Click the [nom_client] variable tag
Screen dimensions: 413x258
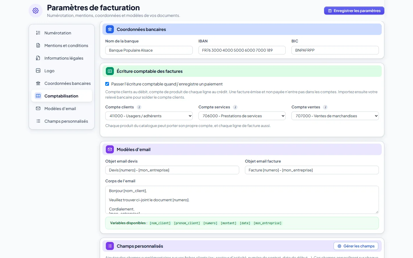(160, 223)
